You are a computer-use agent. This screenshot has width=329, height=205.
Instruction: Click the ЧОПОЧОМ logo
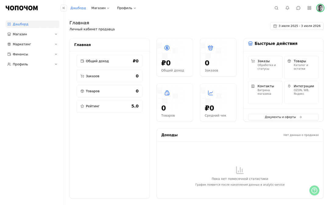22,8
